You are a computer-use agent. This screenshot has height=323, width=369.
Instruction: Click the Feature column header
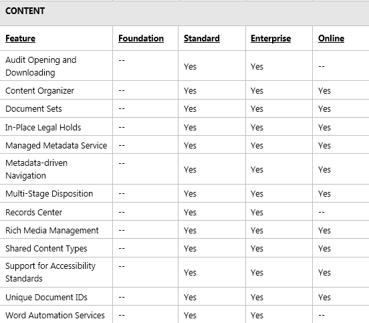tap(20, 38)
